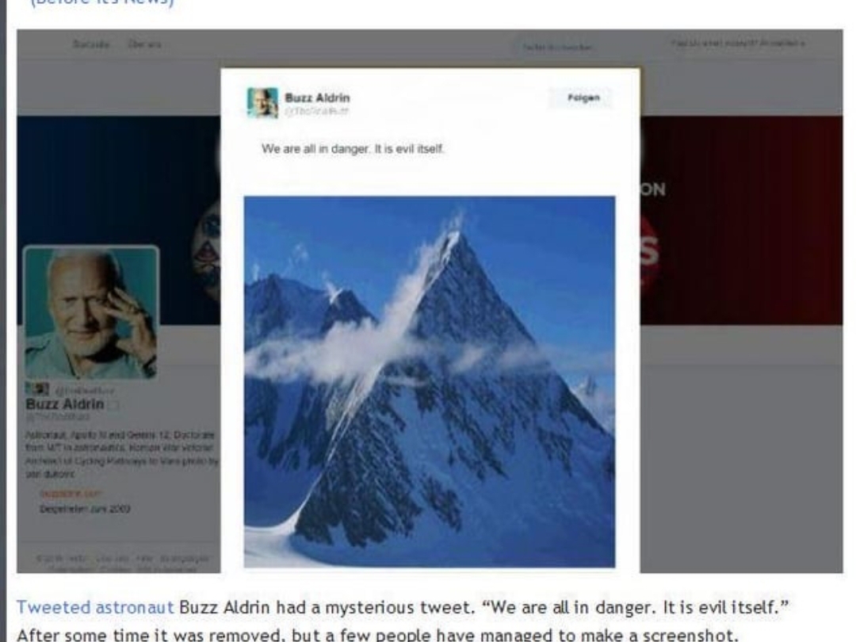Viewport: 856px width, 642px height.
Task: Click the Twitter search field in the header
Action: point(557,48)
